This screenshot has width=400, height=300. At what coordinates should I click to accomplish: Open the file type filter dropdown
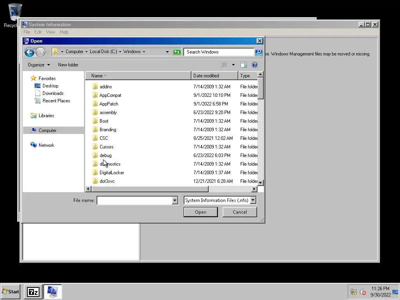(x=253, y=200)
